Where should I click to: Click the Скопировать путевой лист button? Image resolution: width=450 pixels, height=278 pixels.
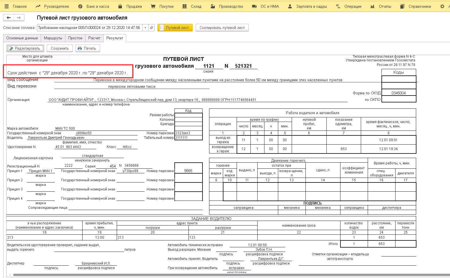[x=222, y=28]
